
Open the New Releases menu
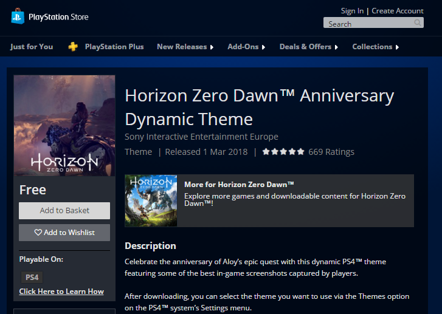click(182, 47)
